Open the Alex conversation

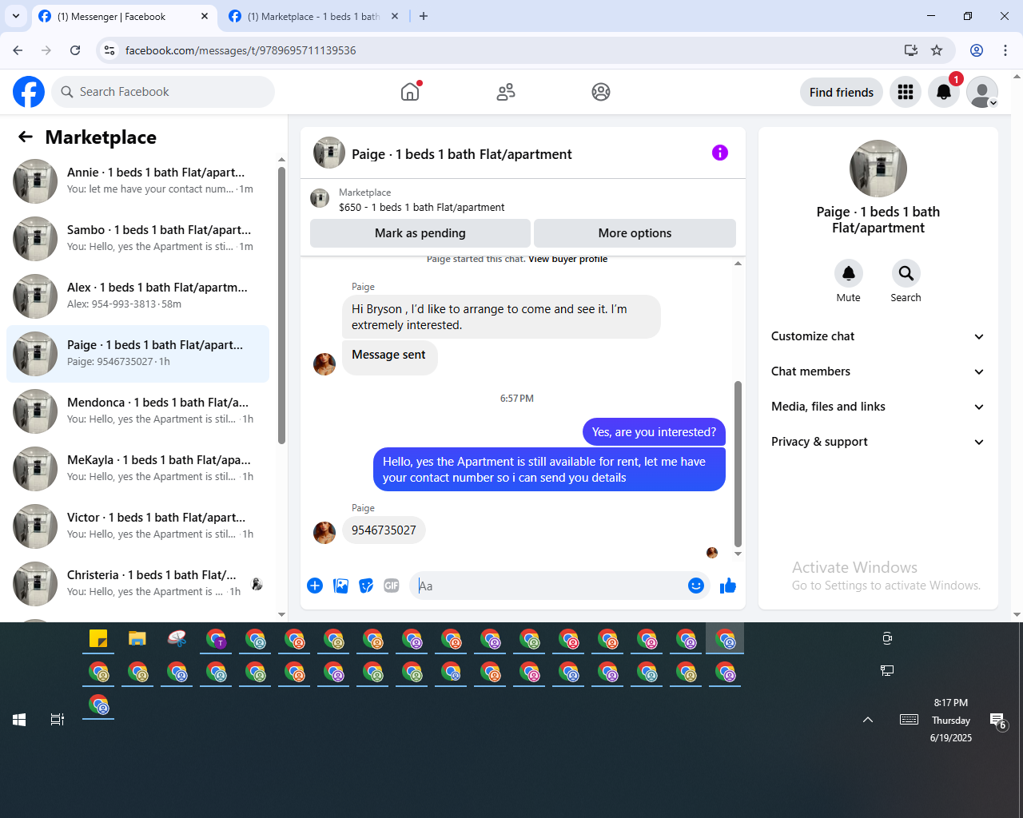(x=137, y=296)
